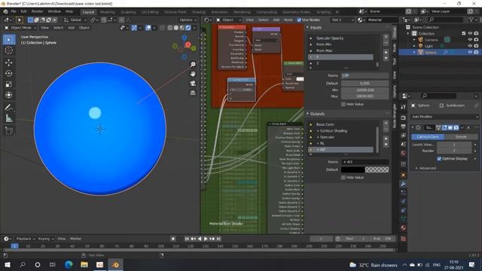Toggle X-ray in viewport header
482x271 pixels.
pos(163,28)
